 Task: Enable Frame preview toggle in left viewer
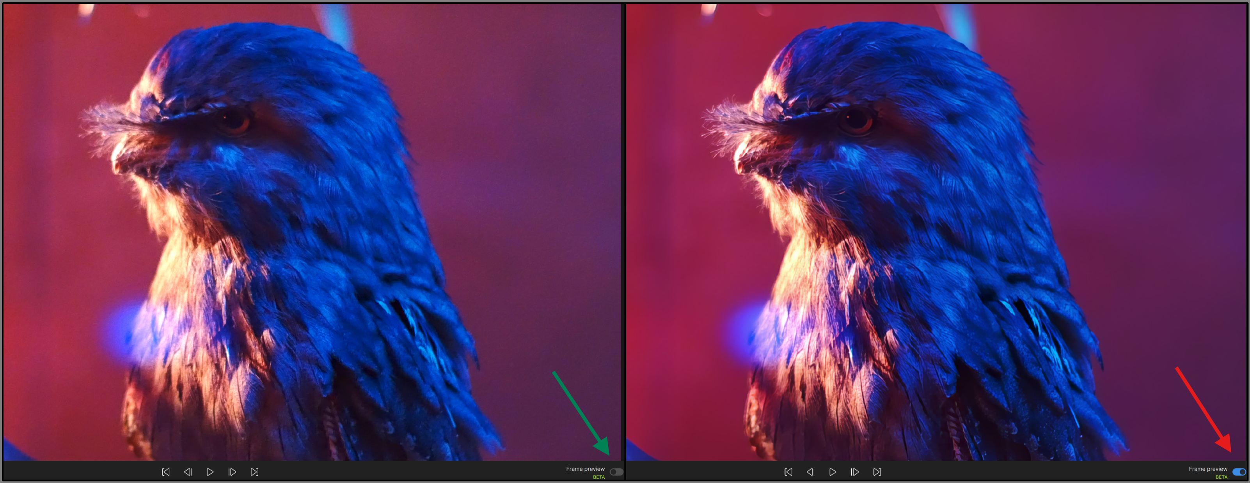tap(616, 472)
